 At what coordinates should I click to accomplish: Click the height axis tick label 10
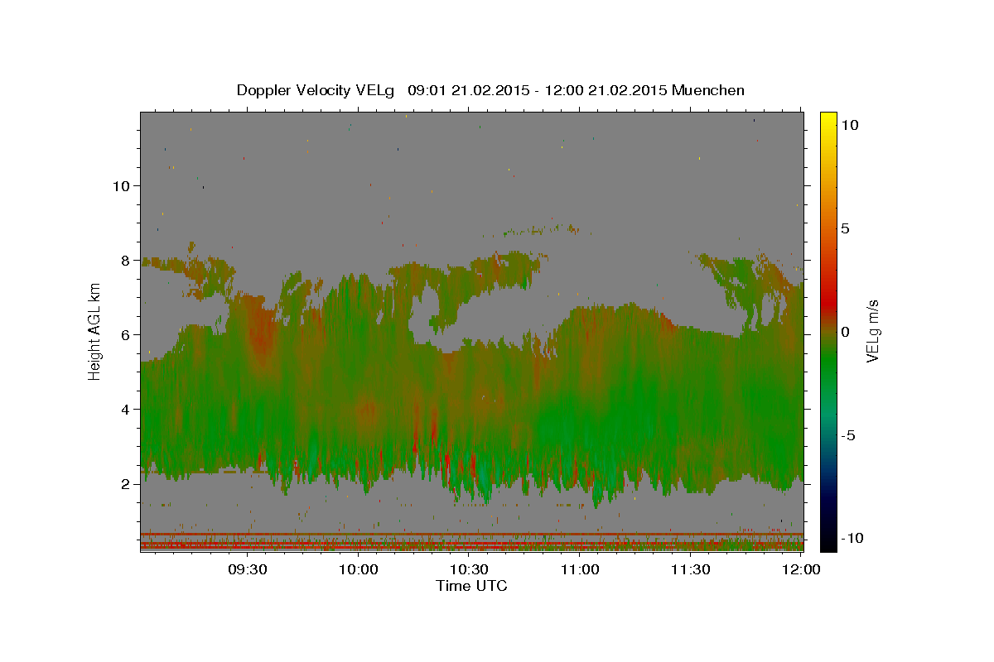coord(123,186)
